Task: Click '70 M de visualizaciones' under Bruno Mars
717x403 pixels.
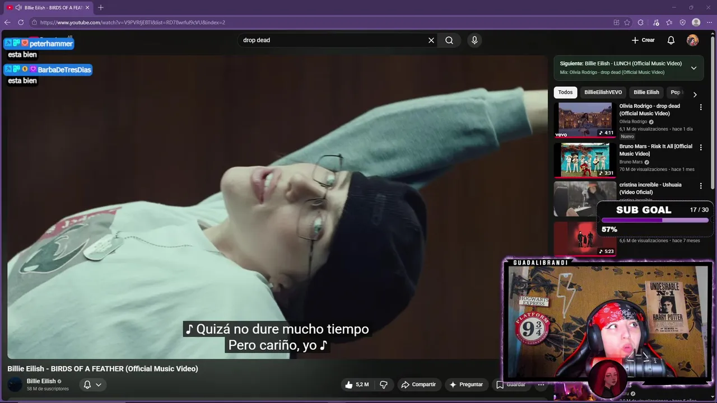Action: (644, 169)
